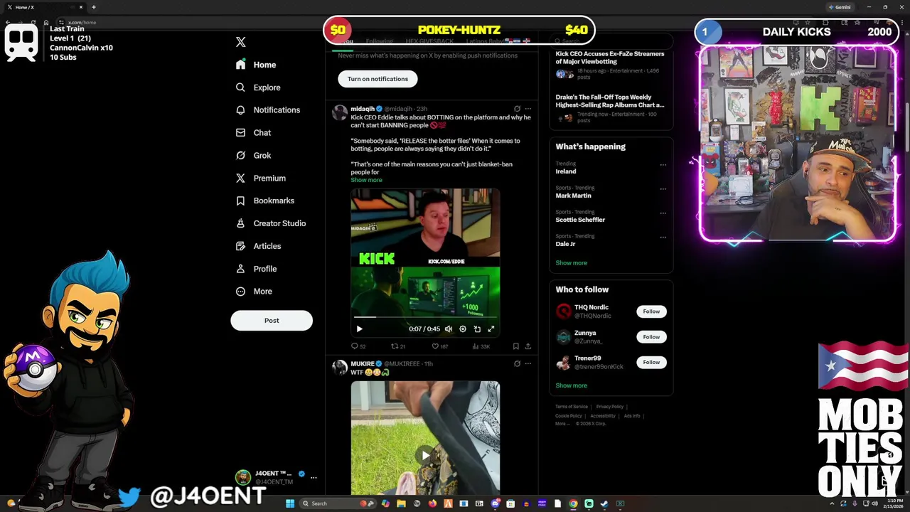Play the MUKIRE video thumbnail
The height and width of the screenshot is (512, 910).
coord(425,456)
